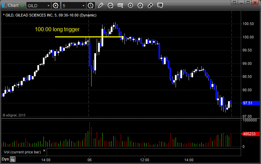Click the window pop-out button
The width and height of the screenshot is (261, 164).
click(234, 2)
